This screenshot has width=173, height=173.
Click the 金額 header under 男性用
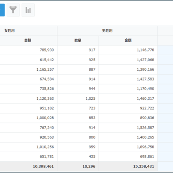128,40
